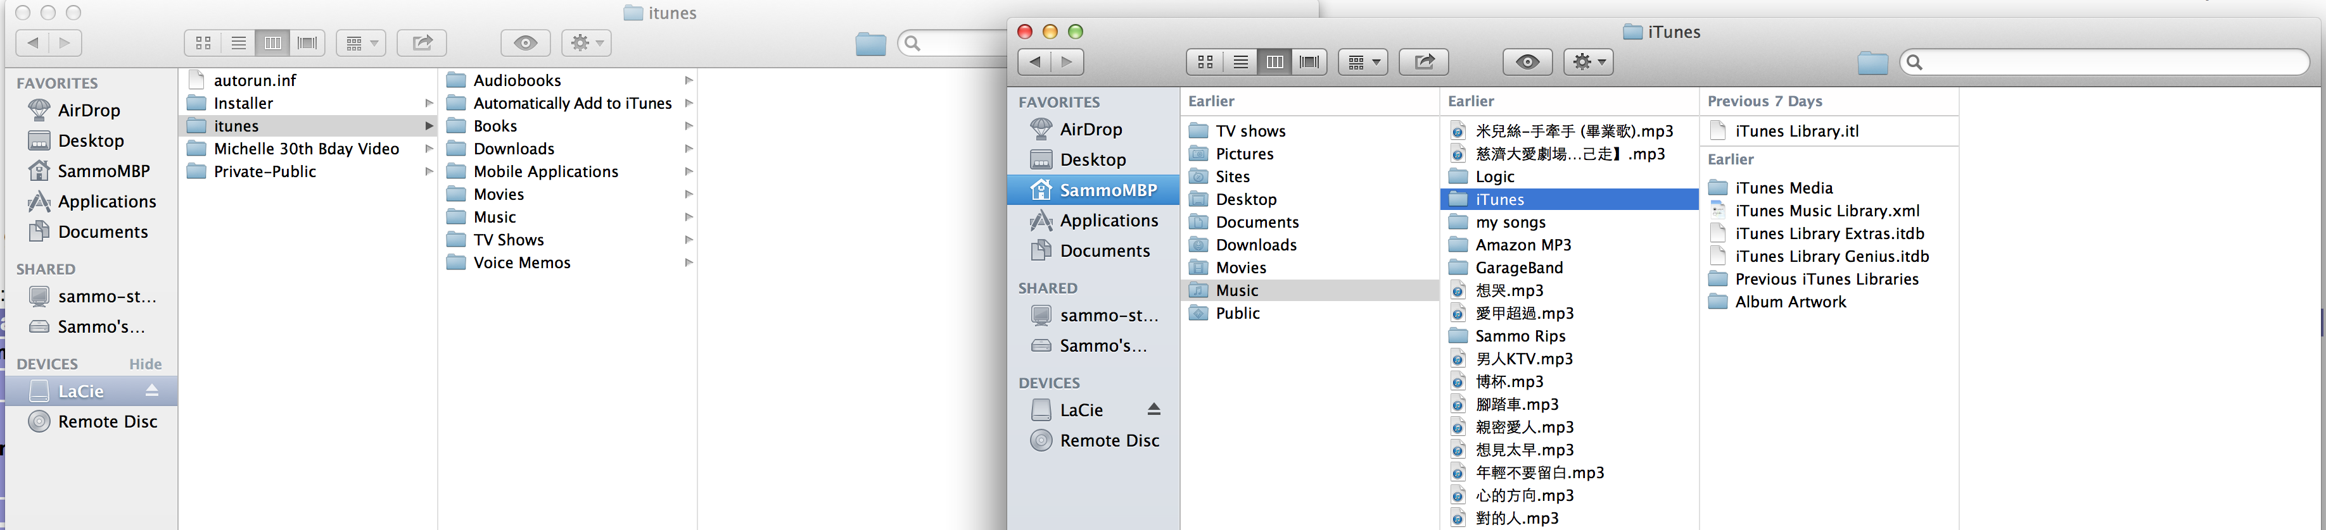Select Cover Flow view in iTunes window
The width and height of the screenshot is (2326, 530).
[x=1309, y=62]
